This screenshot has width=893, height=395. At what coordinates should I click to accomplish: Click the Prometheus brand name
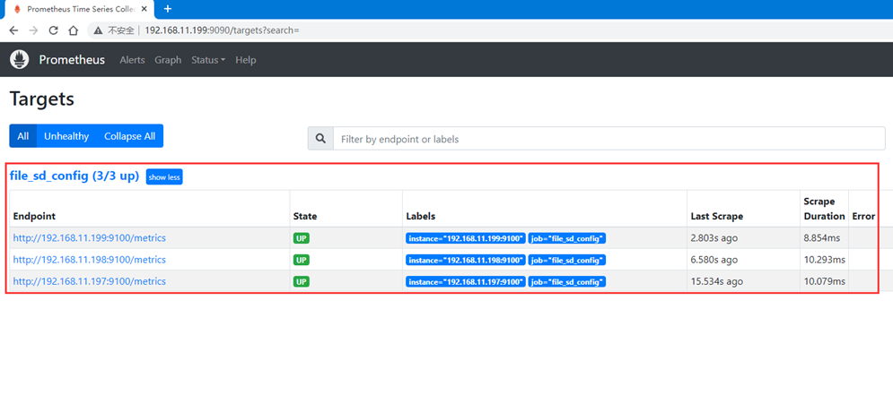[x=72, y=60]
